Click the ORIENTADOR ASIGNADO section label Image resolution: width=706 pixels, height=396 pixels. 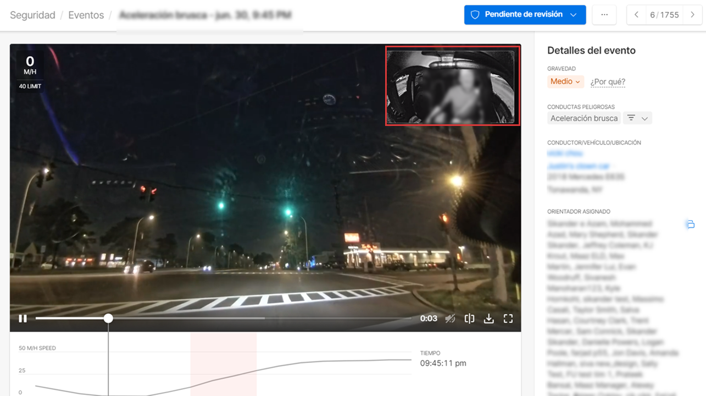[x=579, y=212]
